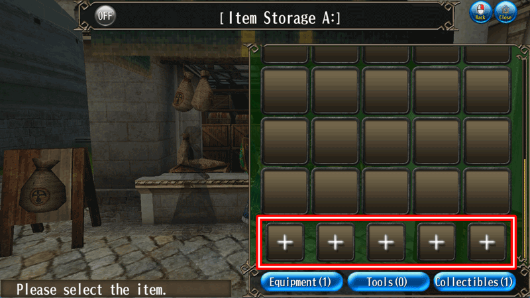The image size is (530, 298).
Task: Add slot using fourth plus button
Action: pyautogui.click(x=437, y=242)
